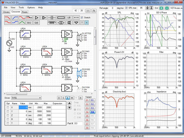Select variant R3
This screenshot has width=184, height=138.
tap(92, 108)
